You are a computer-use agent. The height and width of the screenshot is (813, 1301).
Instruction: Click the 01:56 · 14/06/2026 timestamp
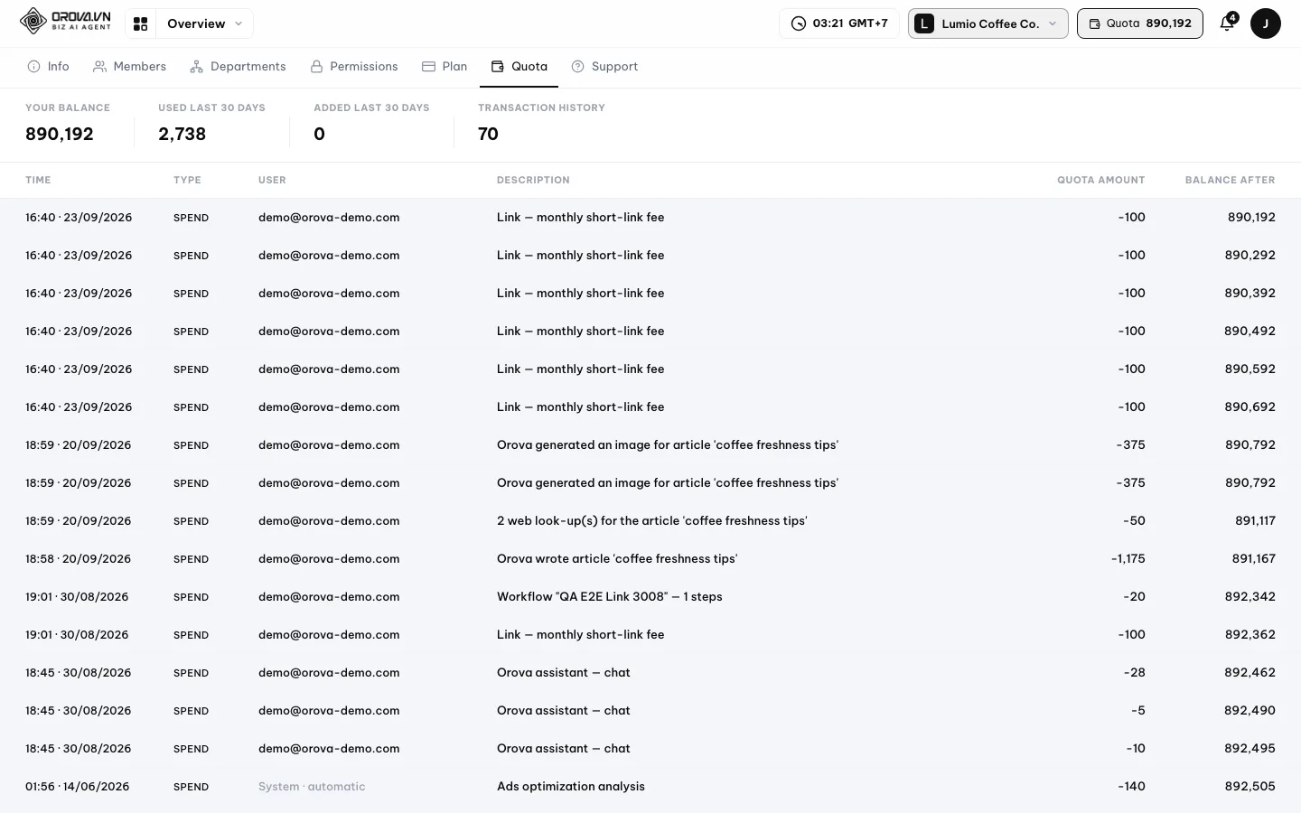point(78,787)
